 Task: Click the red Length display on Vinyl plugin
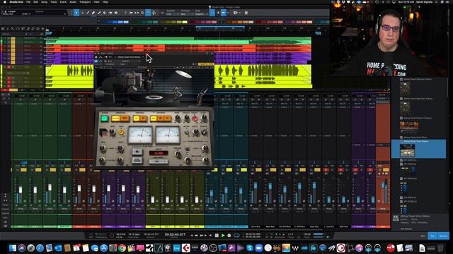pyautogui.click(x=158, y=153)
